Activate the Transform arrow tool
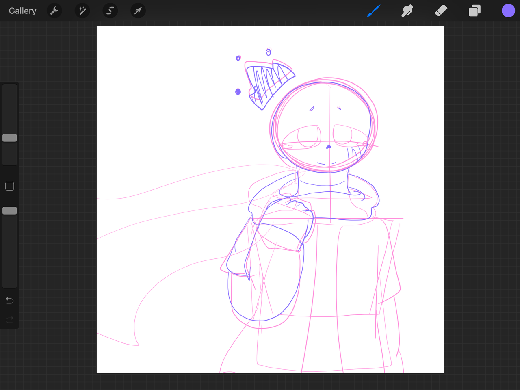 click(x=138, y=11)
